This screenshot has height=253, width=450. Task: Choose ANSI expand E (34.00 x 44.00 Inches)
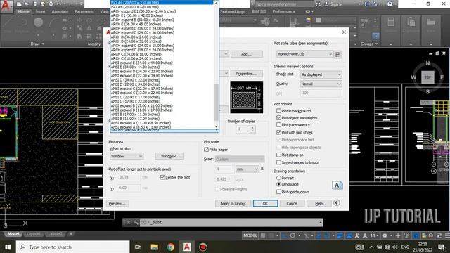162,63
